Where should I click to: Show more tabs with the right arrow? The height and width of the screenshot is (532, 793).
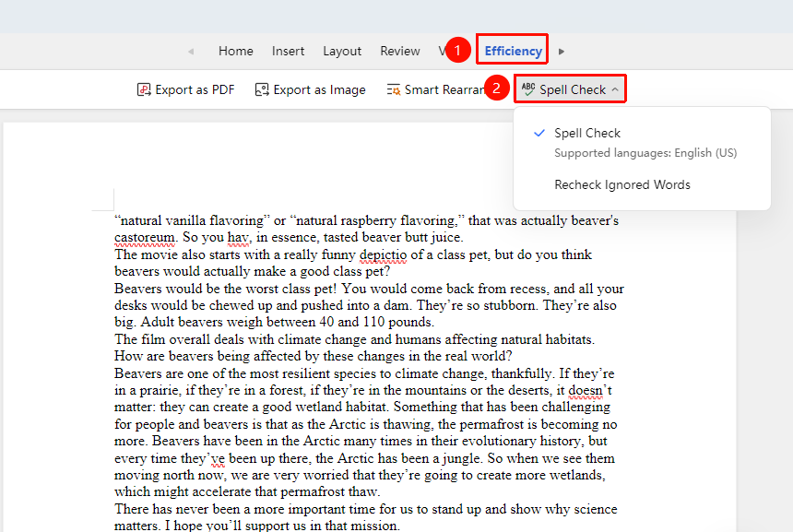[562, 52]
